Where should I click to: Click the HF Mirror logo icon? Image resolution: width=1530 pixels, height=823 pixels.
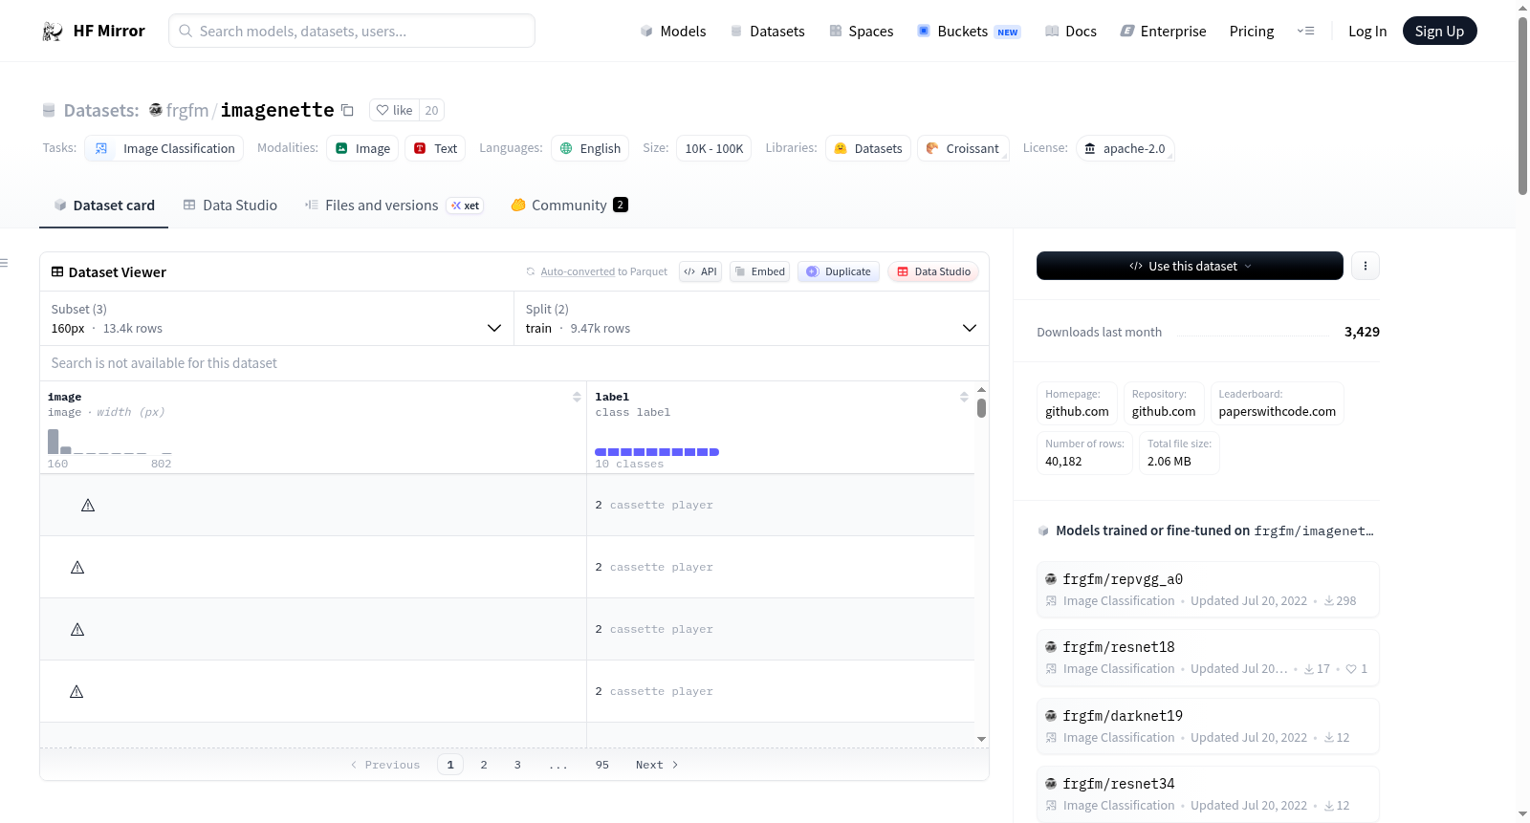(x=53, y=32)
